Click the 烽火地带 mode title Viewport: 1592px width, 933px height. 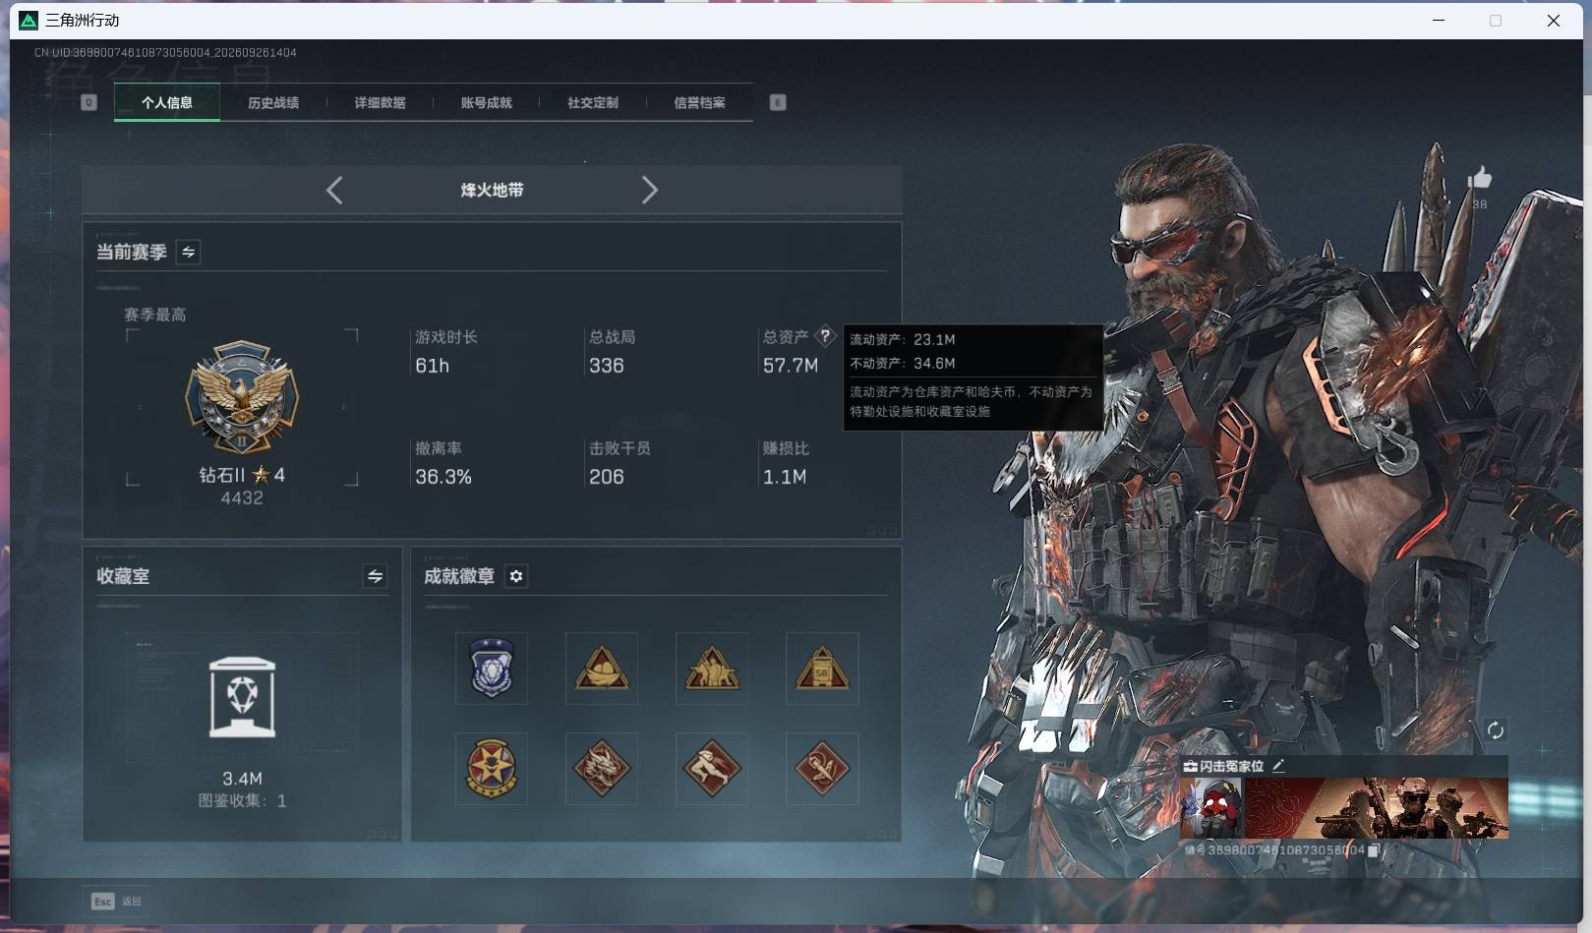[x=492, y=190]
